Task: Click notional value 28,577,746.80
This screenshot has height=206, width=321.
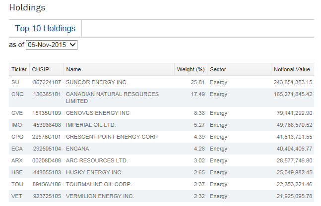Action: pos(294,160)
